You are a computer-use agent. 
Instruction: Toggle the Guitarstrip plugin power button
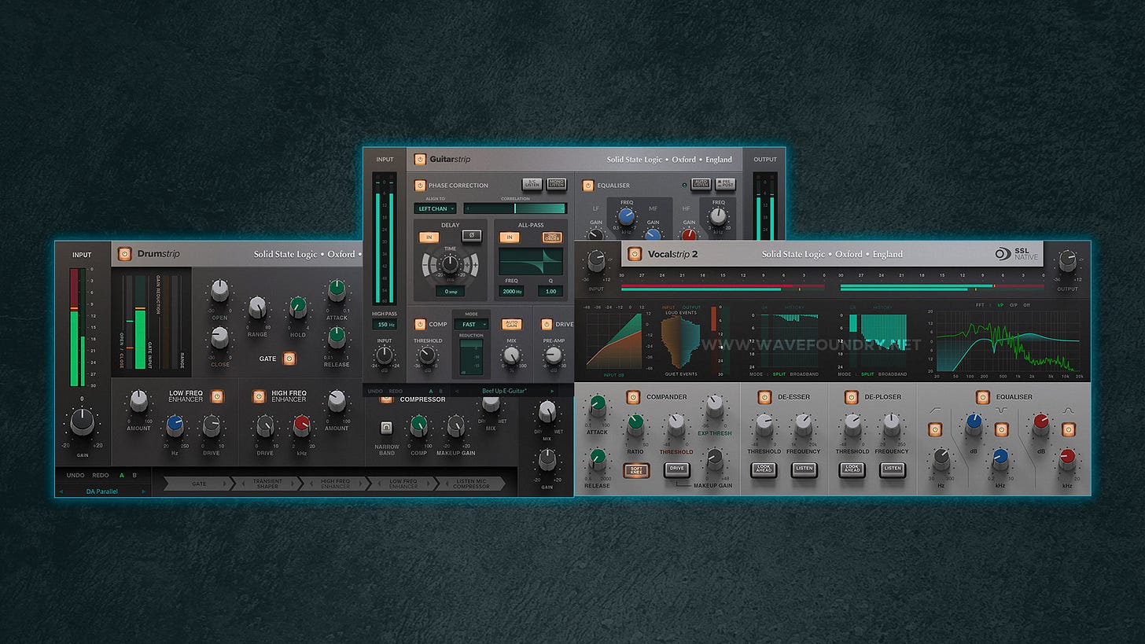coord(420,159)
